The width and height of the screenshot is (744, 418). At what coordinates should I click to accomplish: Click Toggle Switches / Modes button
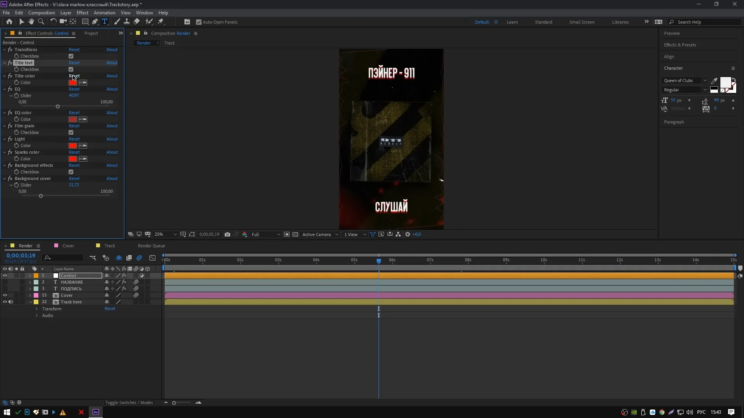point(129,403)
